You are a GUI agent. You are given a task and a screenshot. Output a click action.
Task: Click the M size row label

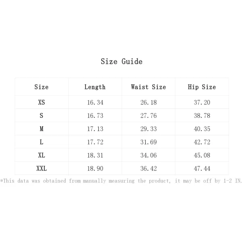[42, 129]
